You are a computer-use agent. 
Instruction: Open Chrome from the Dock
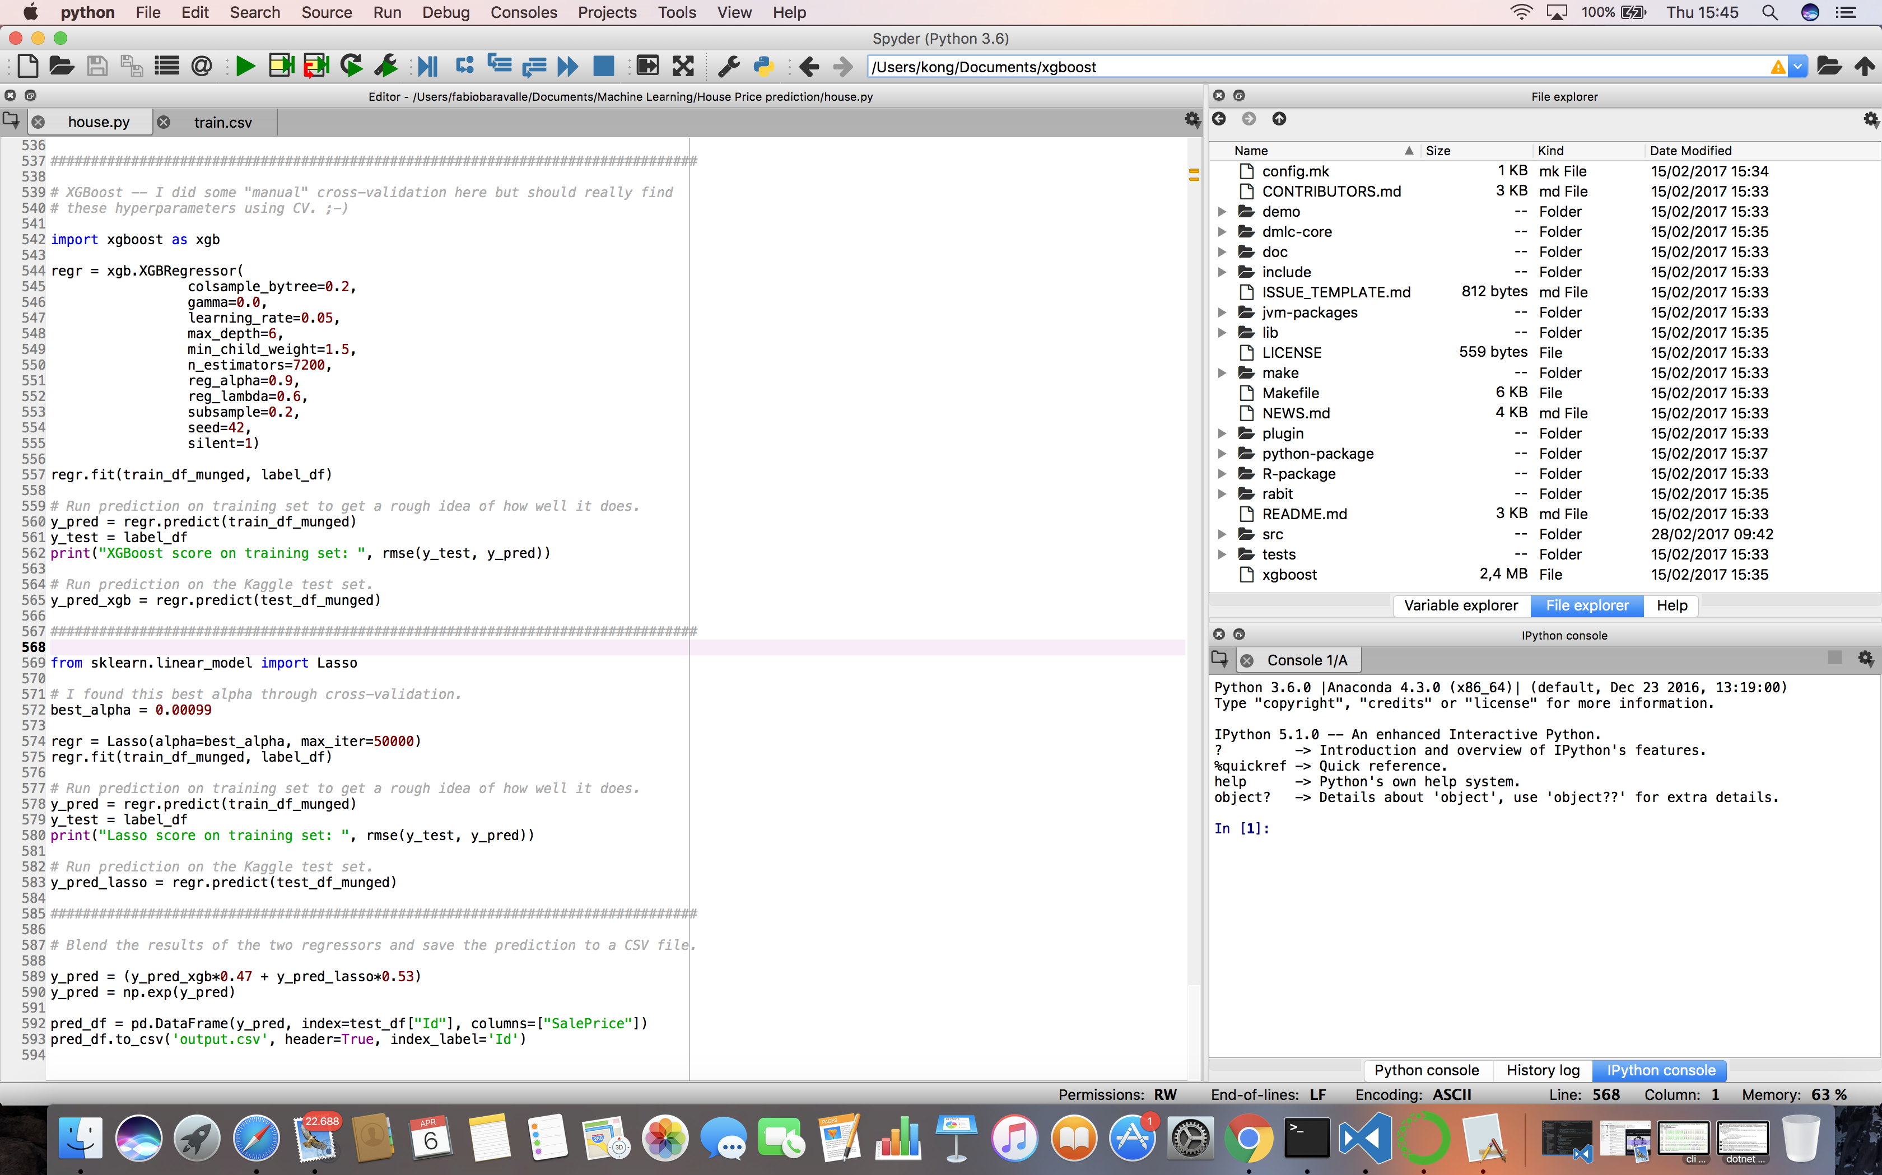1249,1137
